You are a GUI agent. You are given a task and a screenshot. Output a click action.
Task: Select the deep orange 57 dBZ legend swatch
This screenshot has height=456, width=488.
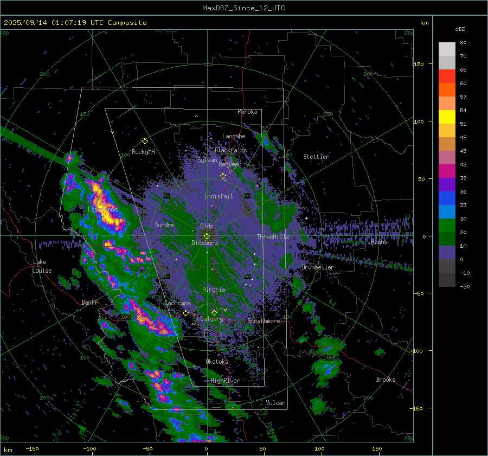pos(447,90)
